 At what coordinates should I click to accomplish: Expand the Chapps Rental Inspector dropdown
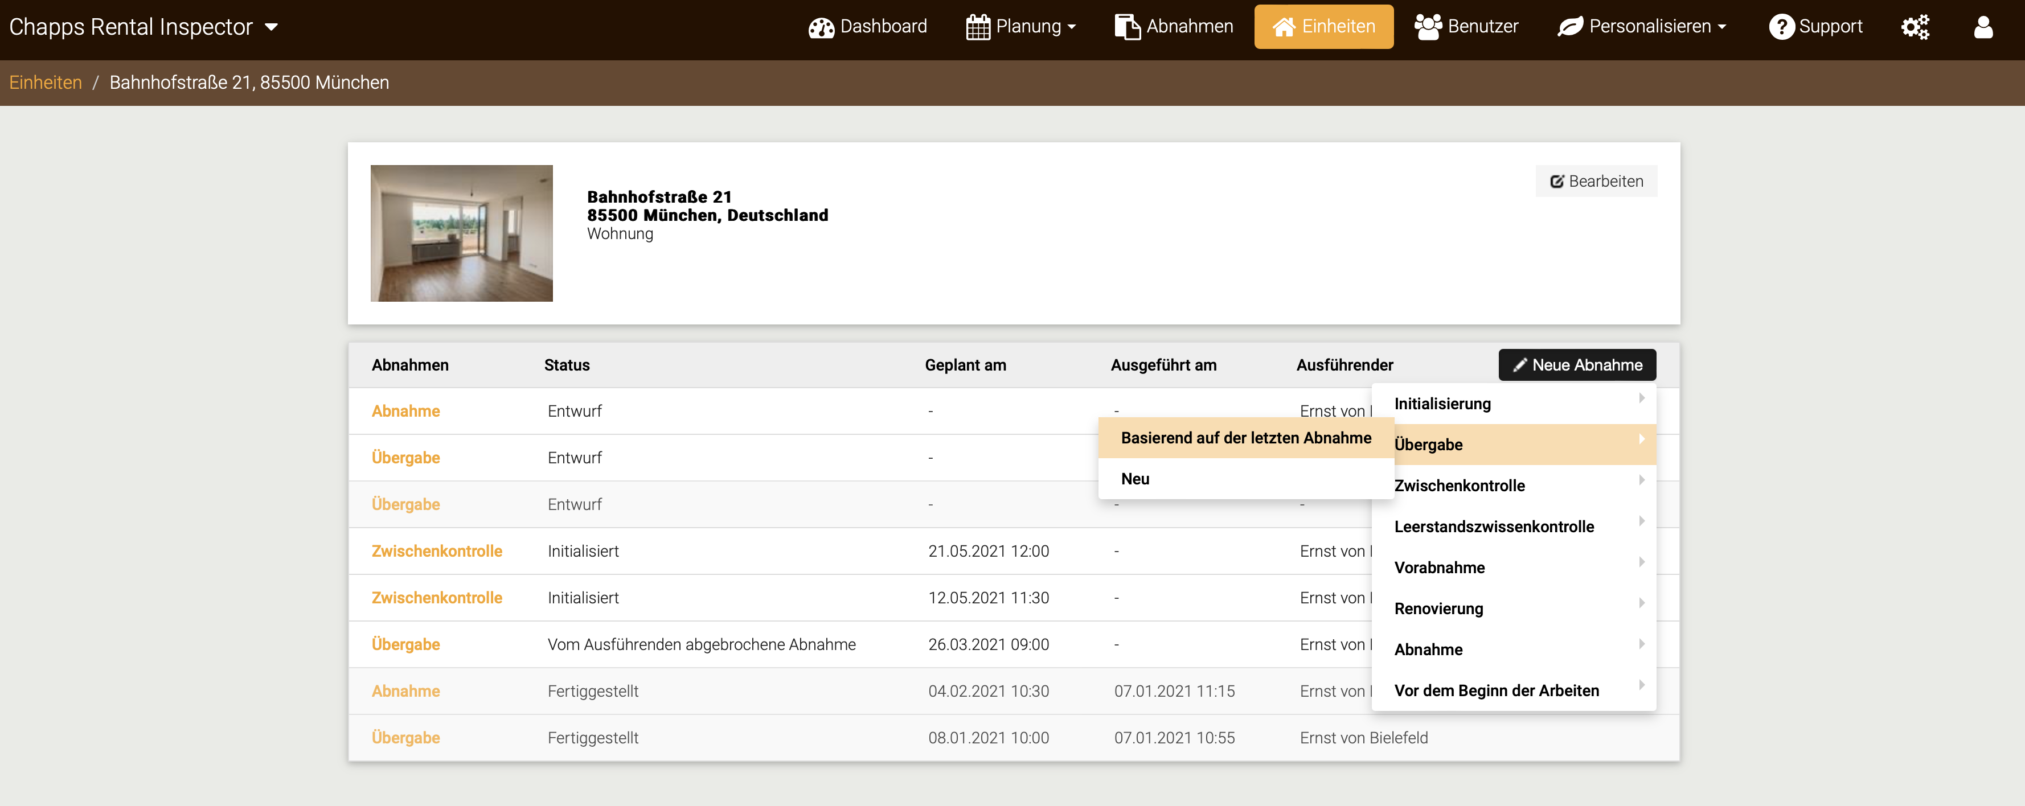point(271,27)
